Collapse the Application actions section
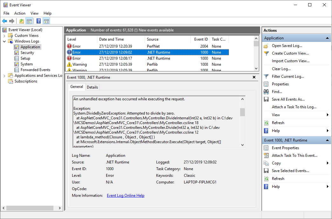The height and width of the screenshot is (219, 332). tap(327, 38)
